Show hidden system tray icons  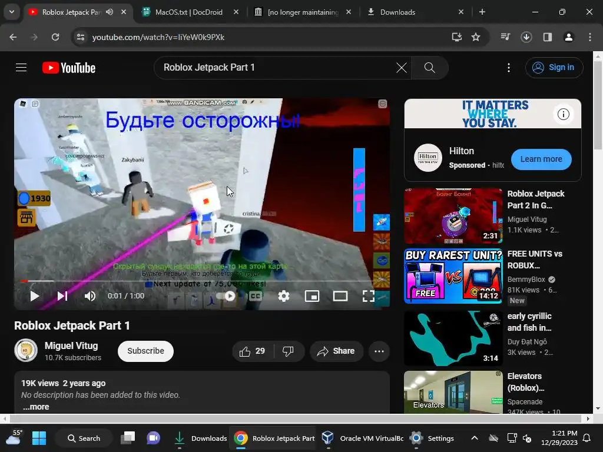(475, 438)
